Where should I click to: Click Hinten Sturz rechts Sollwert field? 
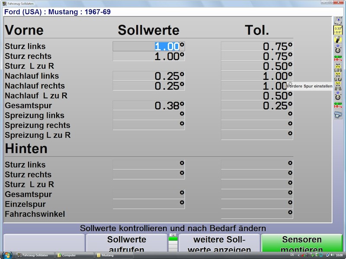[149, 174]
